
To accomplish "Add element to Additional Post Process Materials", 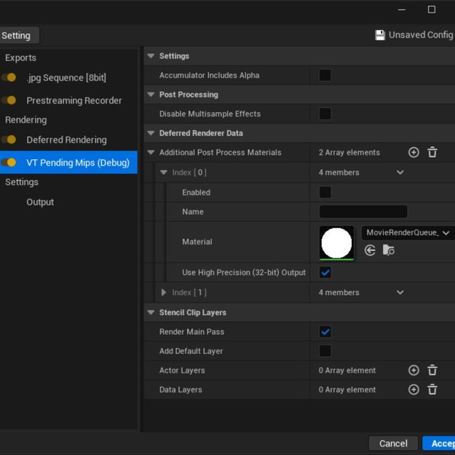I will (414, 152).
